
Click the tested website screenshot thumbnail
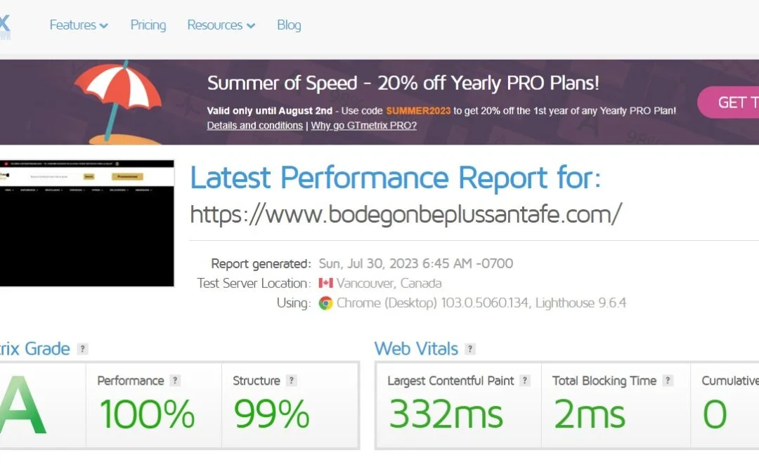coord(86,223)
